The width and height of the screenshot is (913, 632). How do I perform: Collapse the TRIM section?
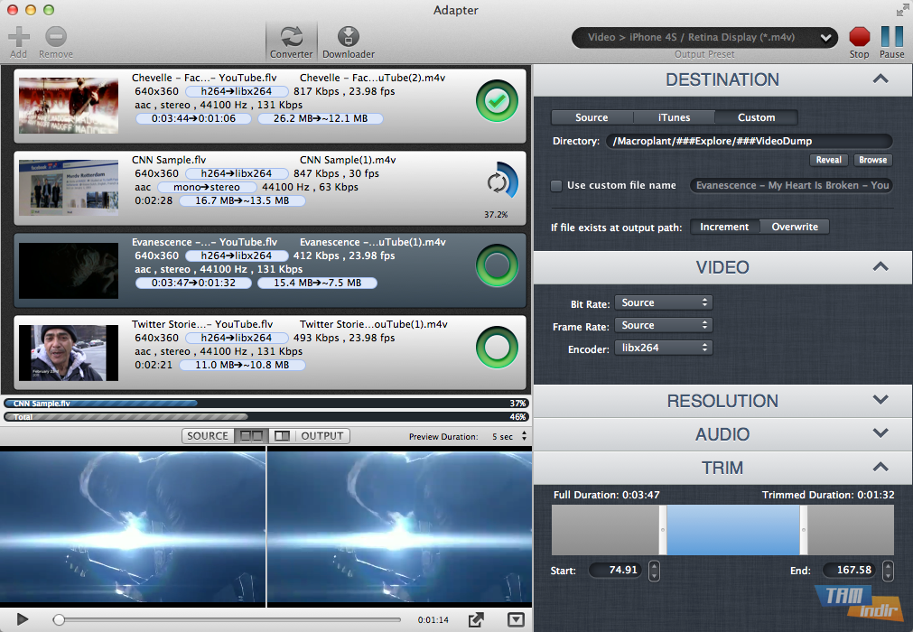(x=880, y=467)
